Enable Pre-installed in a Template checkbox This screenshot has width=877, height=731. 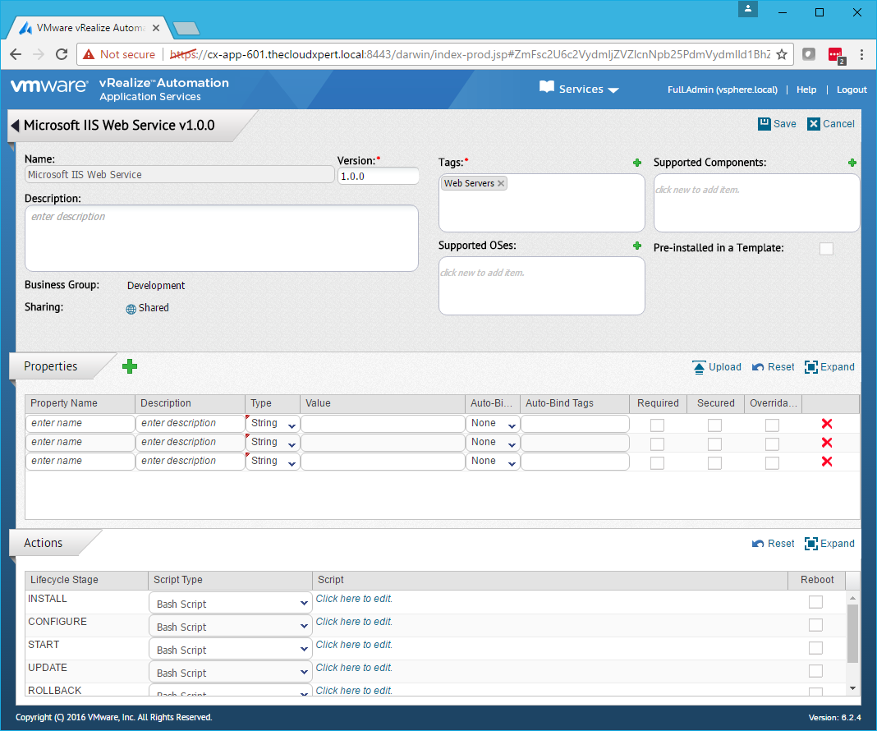pos(826,248)
